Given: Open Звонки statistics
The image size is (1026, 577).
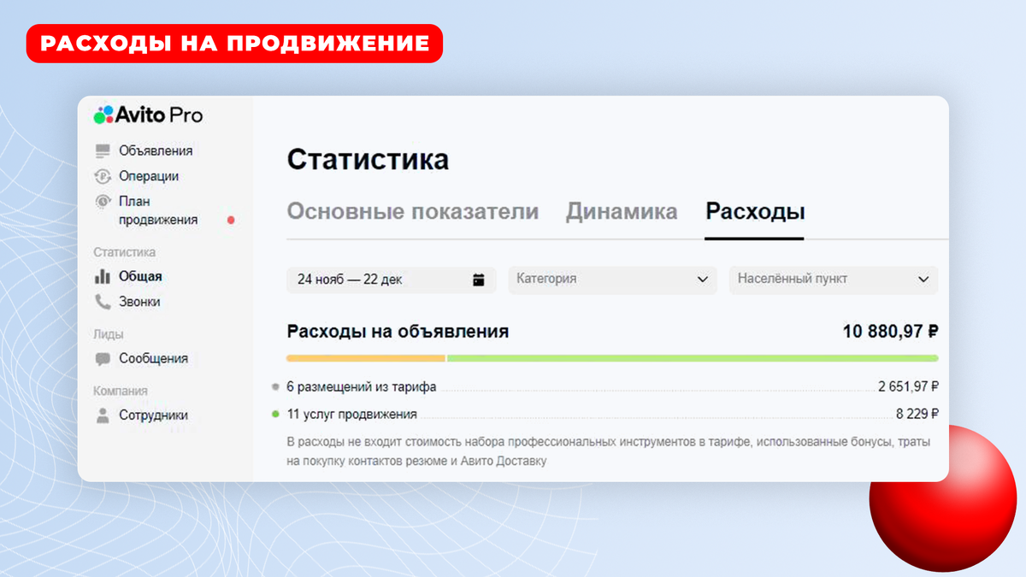Looking at the screenshot, I should (x=139, y=302).
